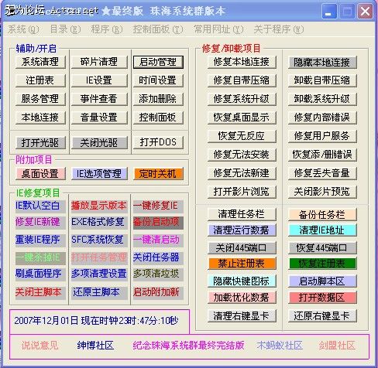
Task: Open the 注册表 registry button
Action: pos(40,80)
